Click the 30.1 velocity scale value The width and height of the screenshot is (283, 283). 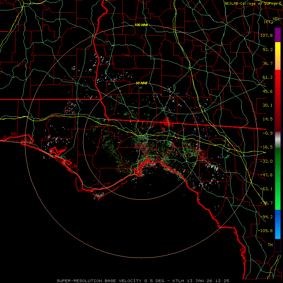coord(268,105)
